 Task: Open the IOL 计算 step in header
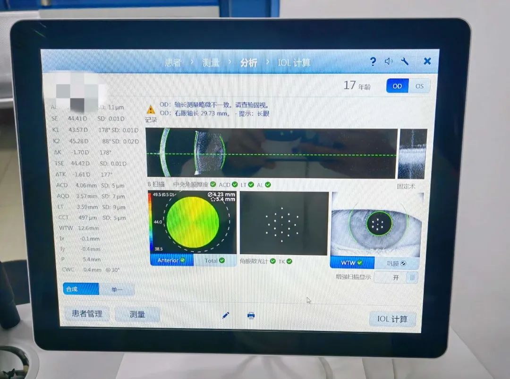[x=294, y=62]
